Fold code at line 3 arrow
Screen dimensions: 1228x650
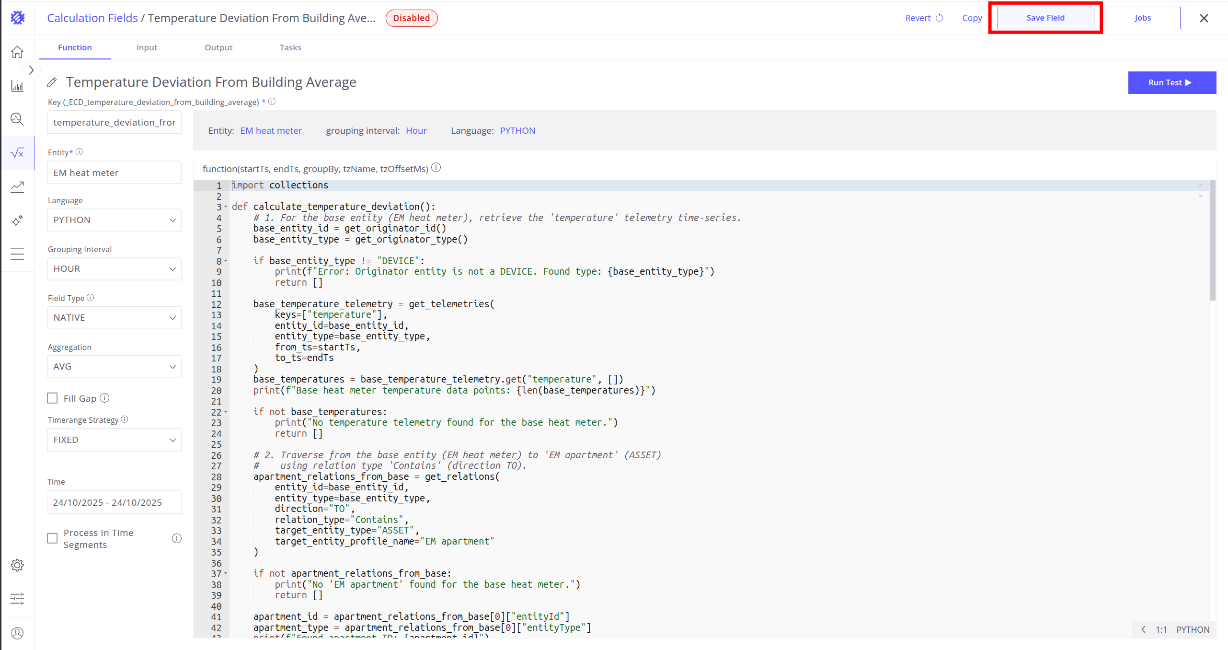click(x=226, y=207)
